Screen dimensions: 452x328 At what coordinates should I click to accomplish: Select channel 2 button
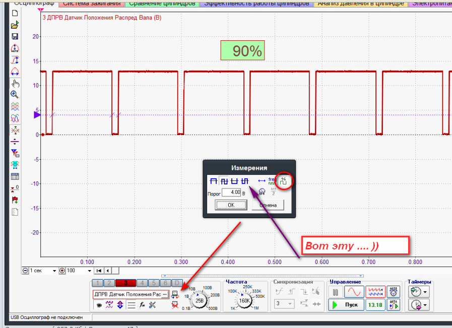[109, 283]
